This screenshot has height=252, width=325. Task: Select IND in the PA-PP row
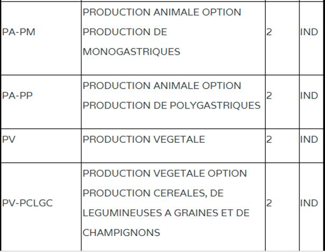click(309, 96)
